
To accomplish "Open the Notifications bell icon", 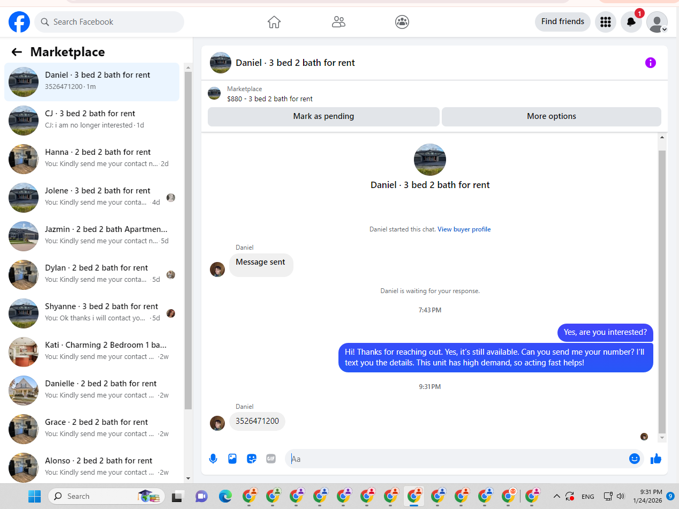I will tap(631, 22).
